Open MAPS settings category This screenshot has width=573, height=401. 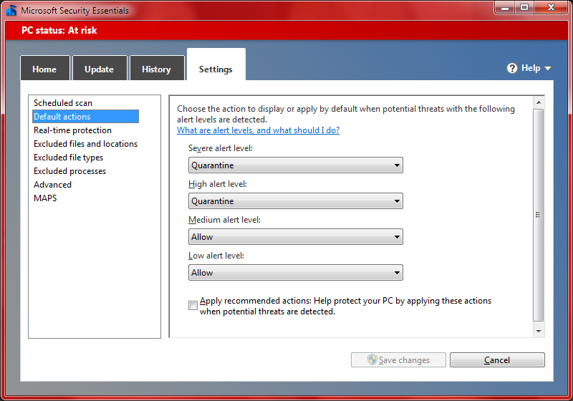coord(45,198)
